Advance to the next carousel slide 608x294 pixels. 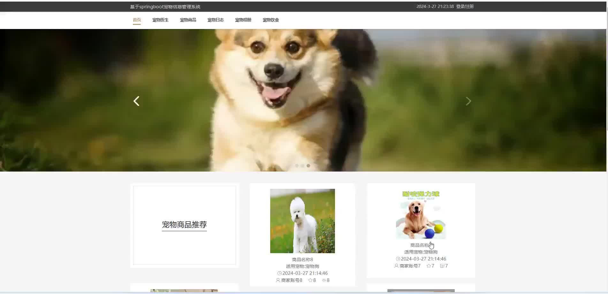[468, 101]
